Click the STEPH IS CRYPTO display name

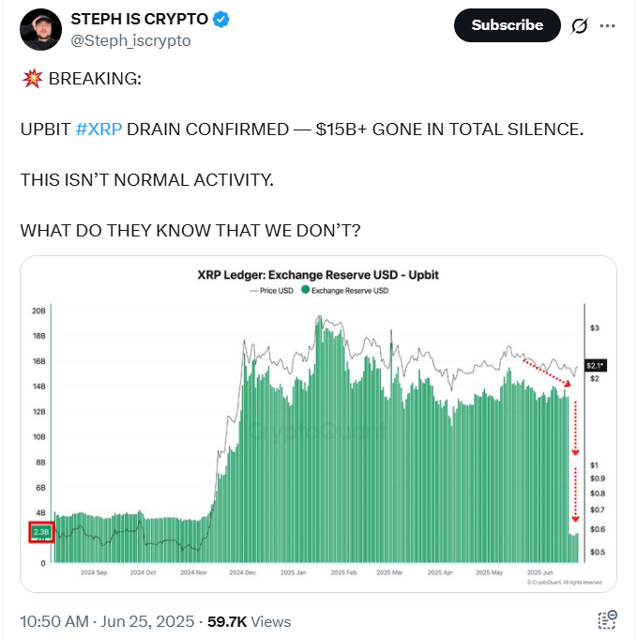(139, 19)
